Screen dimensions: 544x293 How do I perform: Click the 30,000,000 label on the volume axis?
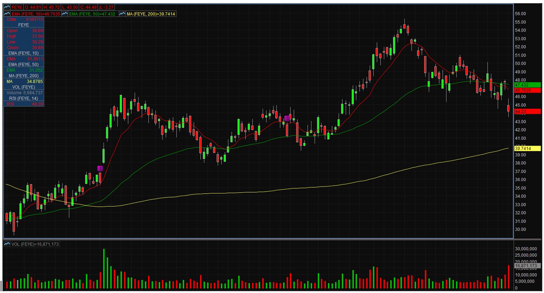point(526,249)
